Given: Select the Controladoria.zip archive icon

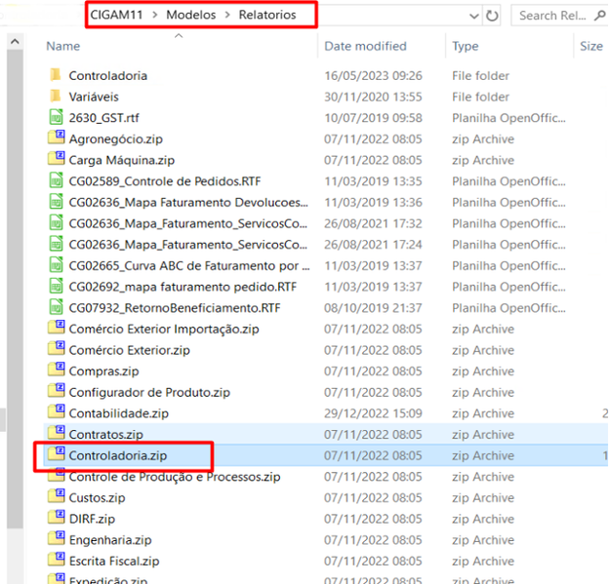Looking at the screenshot, I should pyautogui.click(x=56, y=454).
